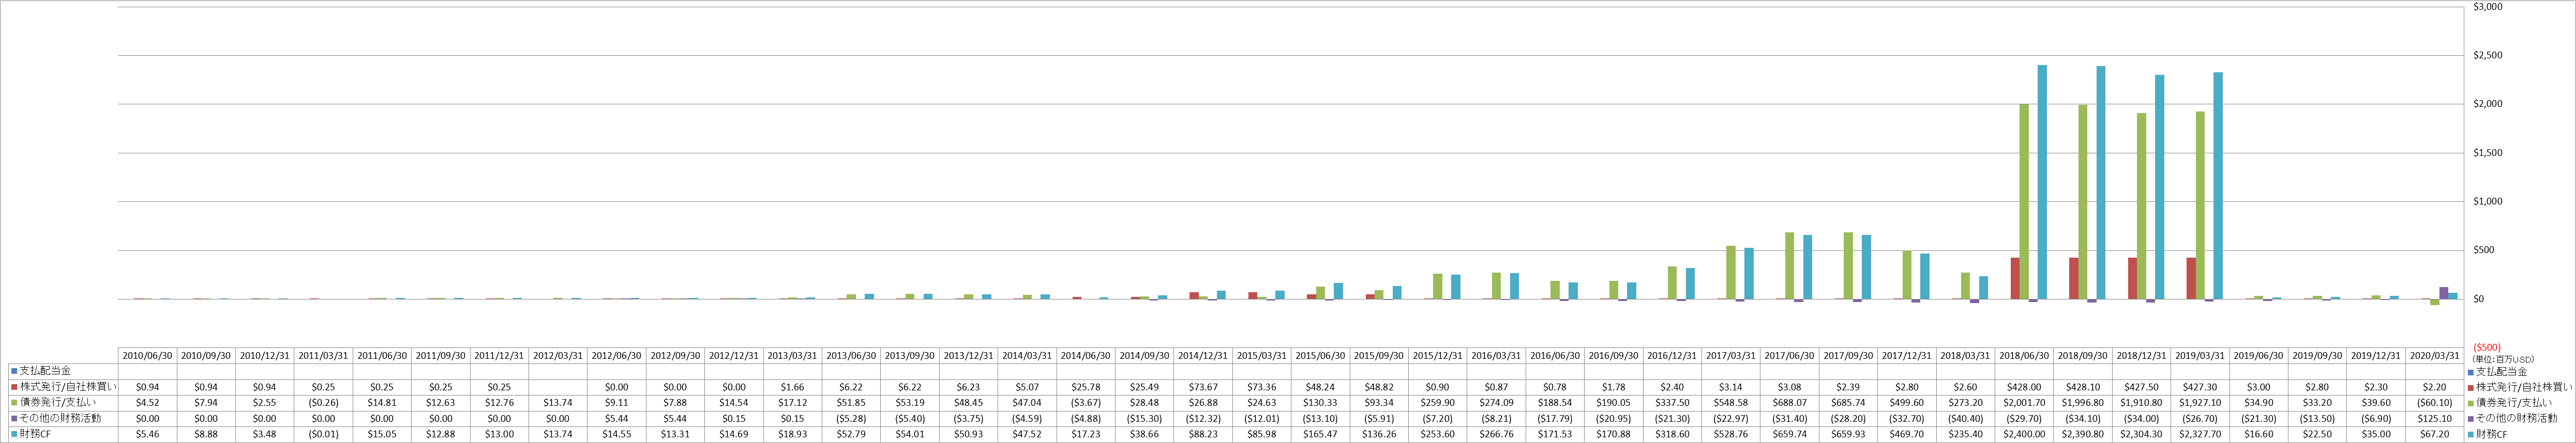Click the red stock issuance bar for 2018/12/31
This screenshot has height=443, width=2576.
pyautogui.click(x=2132, y=278)
